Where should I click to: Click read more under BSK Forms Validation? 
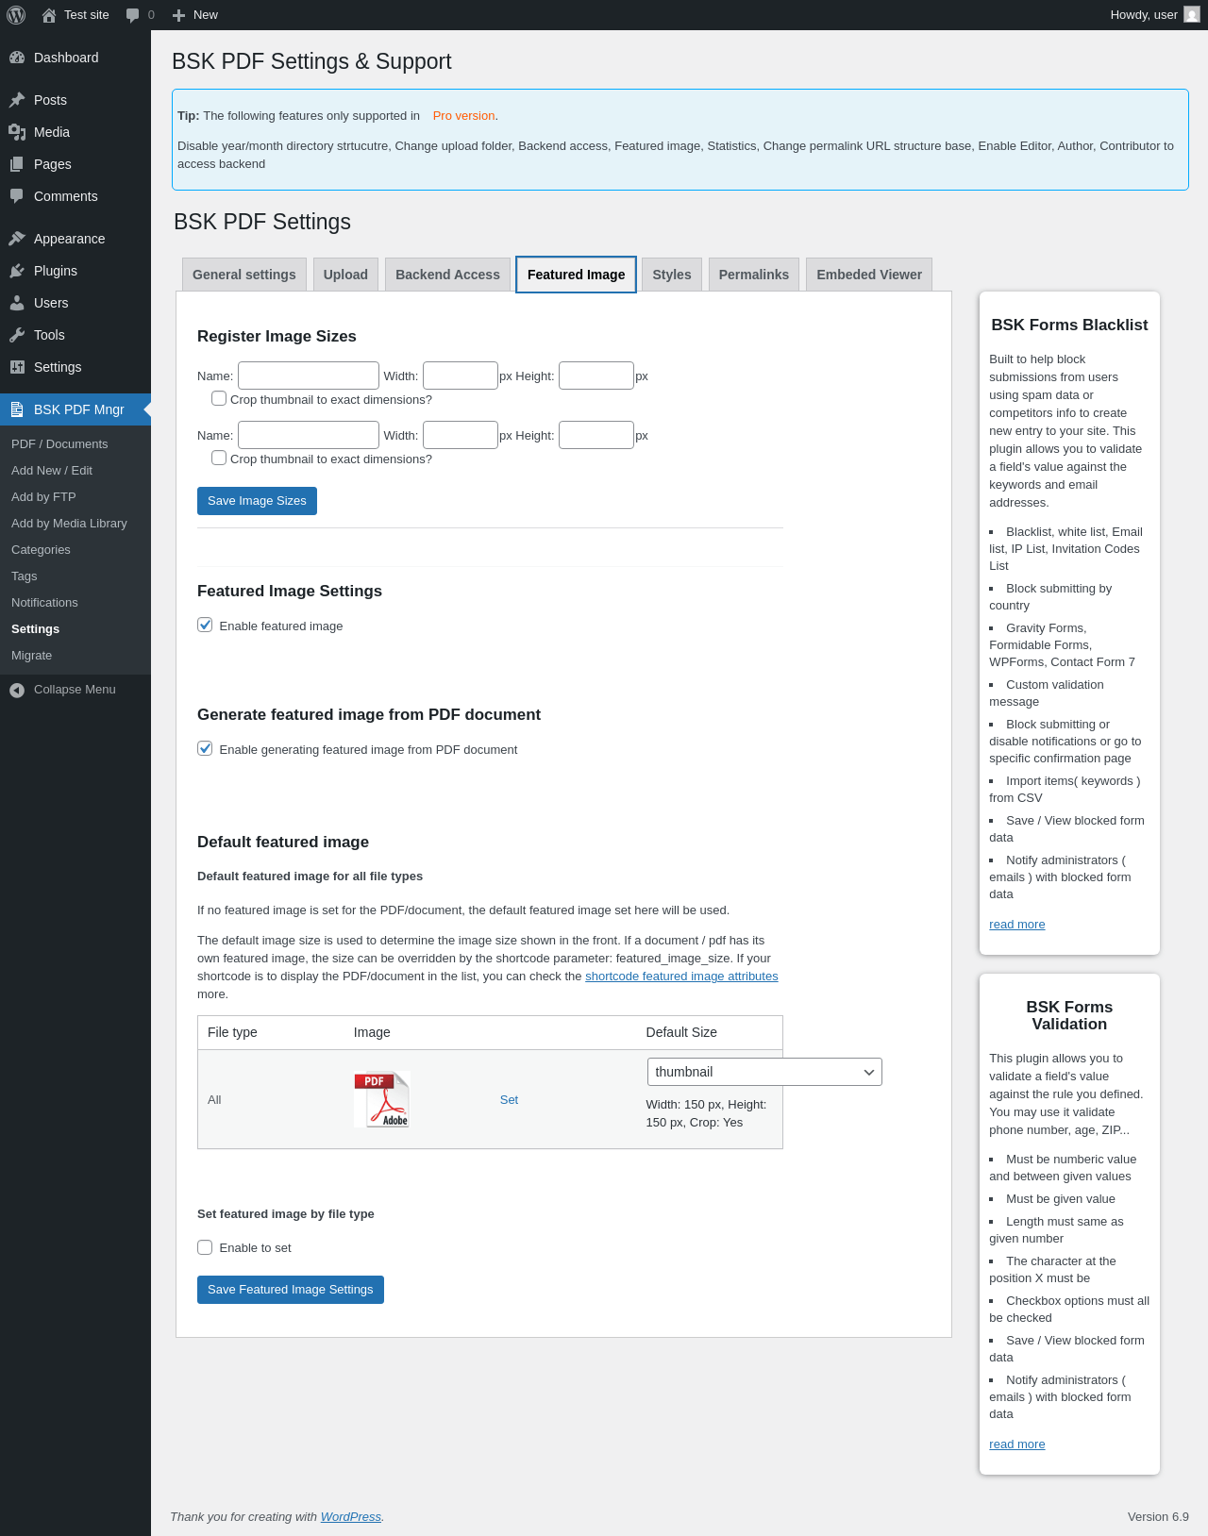[x=1016, y=1444]
